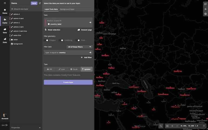Image resolution: width=208 pixels, height=130 pixels.
Task: Open the All of these filters dropdown
Action: 79,47
